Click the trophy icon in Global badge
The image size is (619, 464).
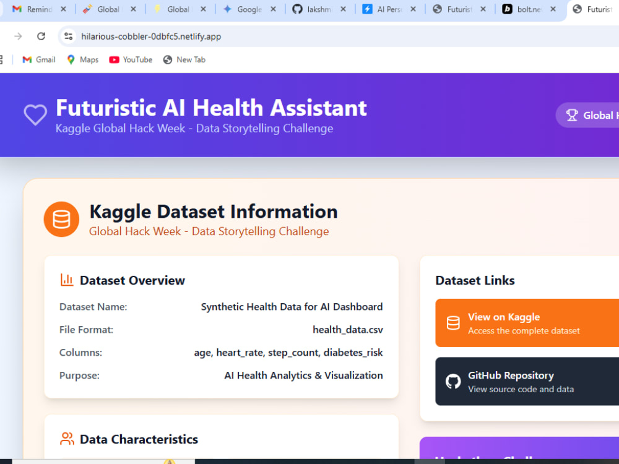point(571,115)
